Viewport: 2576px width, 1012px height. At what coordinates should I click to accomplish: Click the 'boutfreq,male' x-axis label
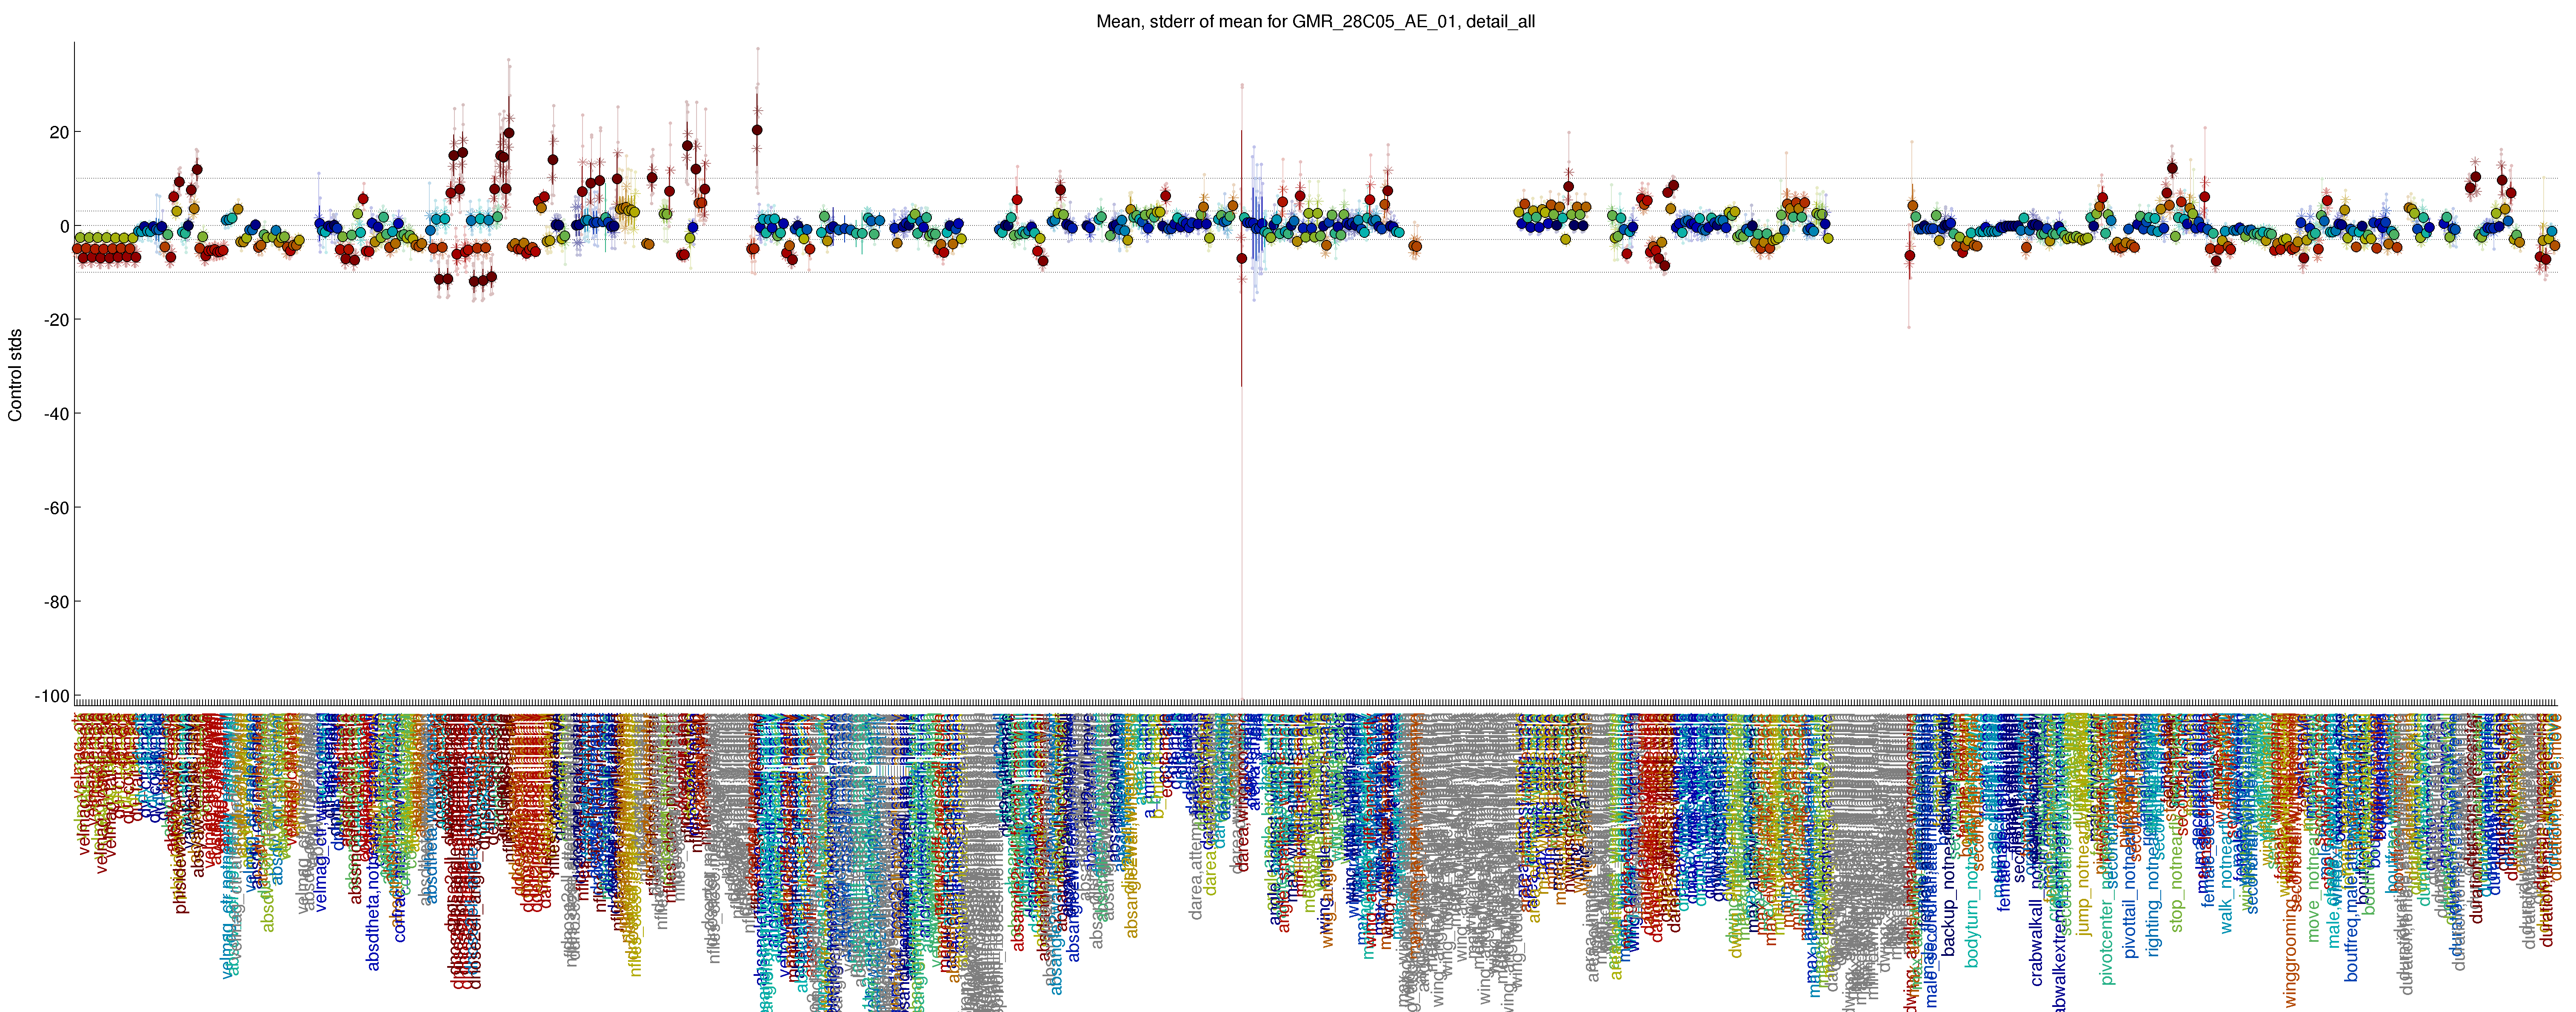tap(2352, 931)
